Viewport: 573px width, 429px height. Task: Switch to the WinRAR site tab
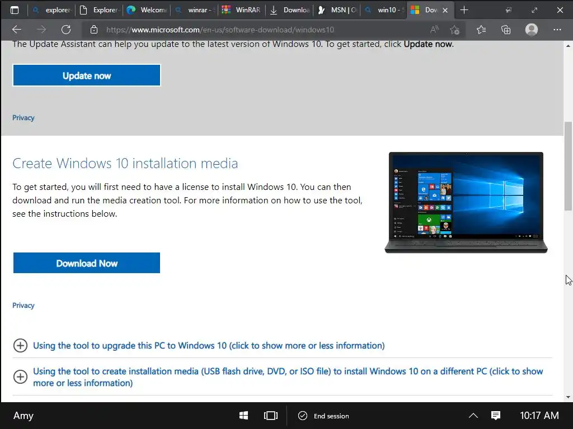pyautogui.click(x=242, y=10)
